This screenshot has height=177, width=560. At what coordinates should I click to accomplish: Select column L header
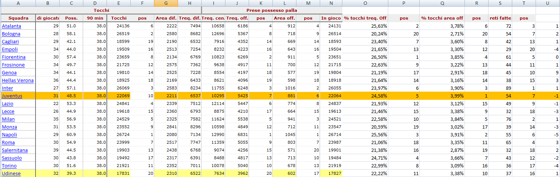coord(284,3)
